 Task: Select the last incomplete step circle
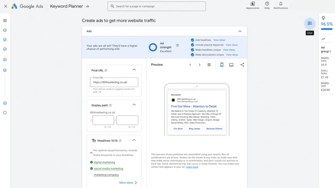[x=5, y=113]
